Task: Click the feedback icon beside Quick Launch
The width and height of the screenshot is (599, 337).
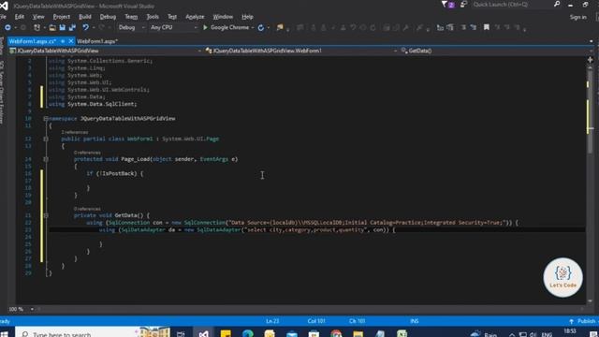Action: 463,5
